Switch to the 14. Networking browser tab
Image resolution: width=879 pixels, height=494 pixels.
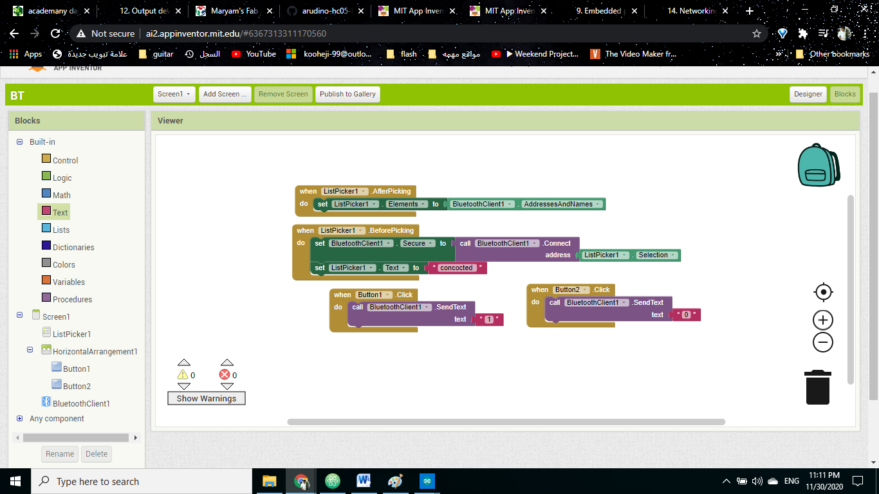tap(692, 11)
